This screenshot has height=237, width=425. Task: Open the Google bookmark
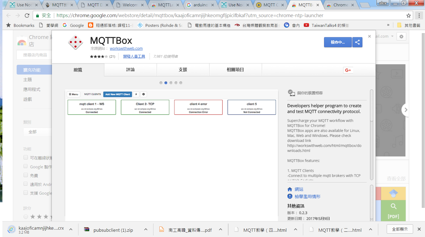coord(73,25)
